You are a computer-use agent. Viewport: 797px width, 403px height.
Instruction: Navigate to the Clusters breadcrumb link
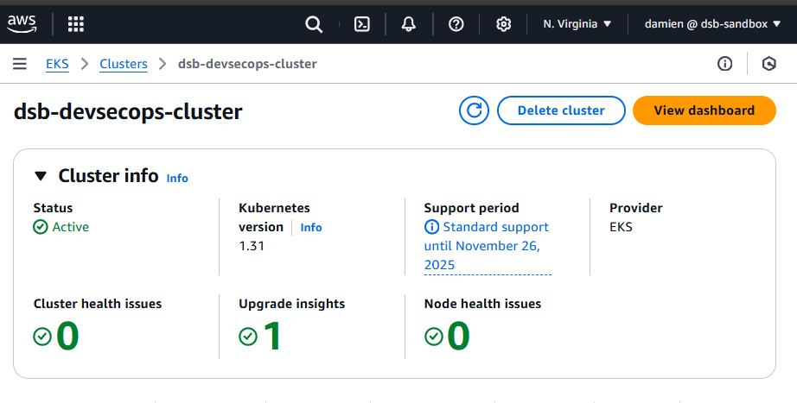[124, 64]
